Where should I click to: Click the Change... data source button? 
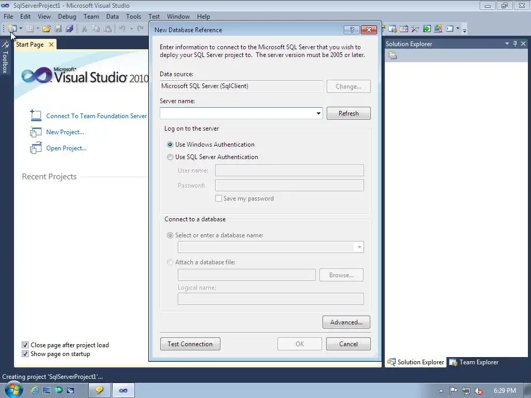348,87
